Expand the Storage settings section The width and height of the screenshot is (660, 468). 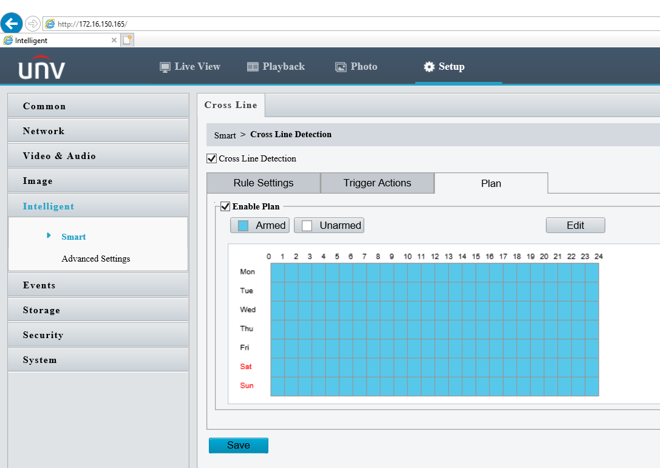(98, 310)
